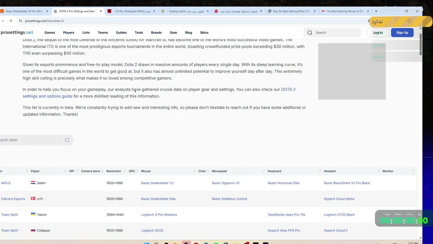Open the Teams menu
The width and height of the screenshot is (433, 244).
tap(103, 33)
